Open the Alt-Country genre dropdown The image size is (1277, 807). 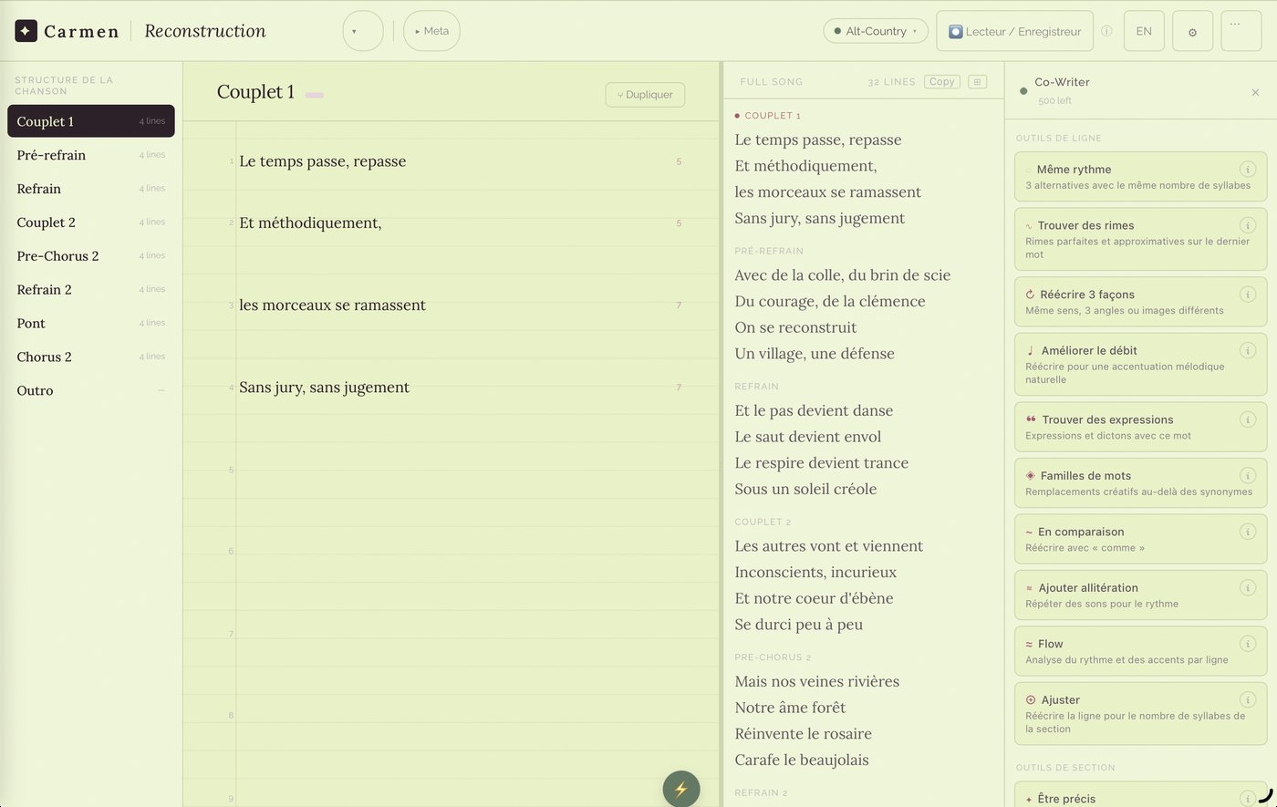point(875,31)
